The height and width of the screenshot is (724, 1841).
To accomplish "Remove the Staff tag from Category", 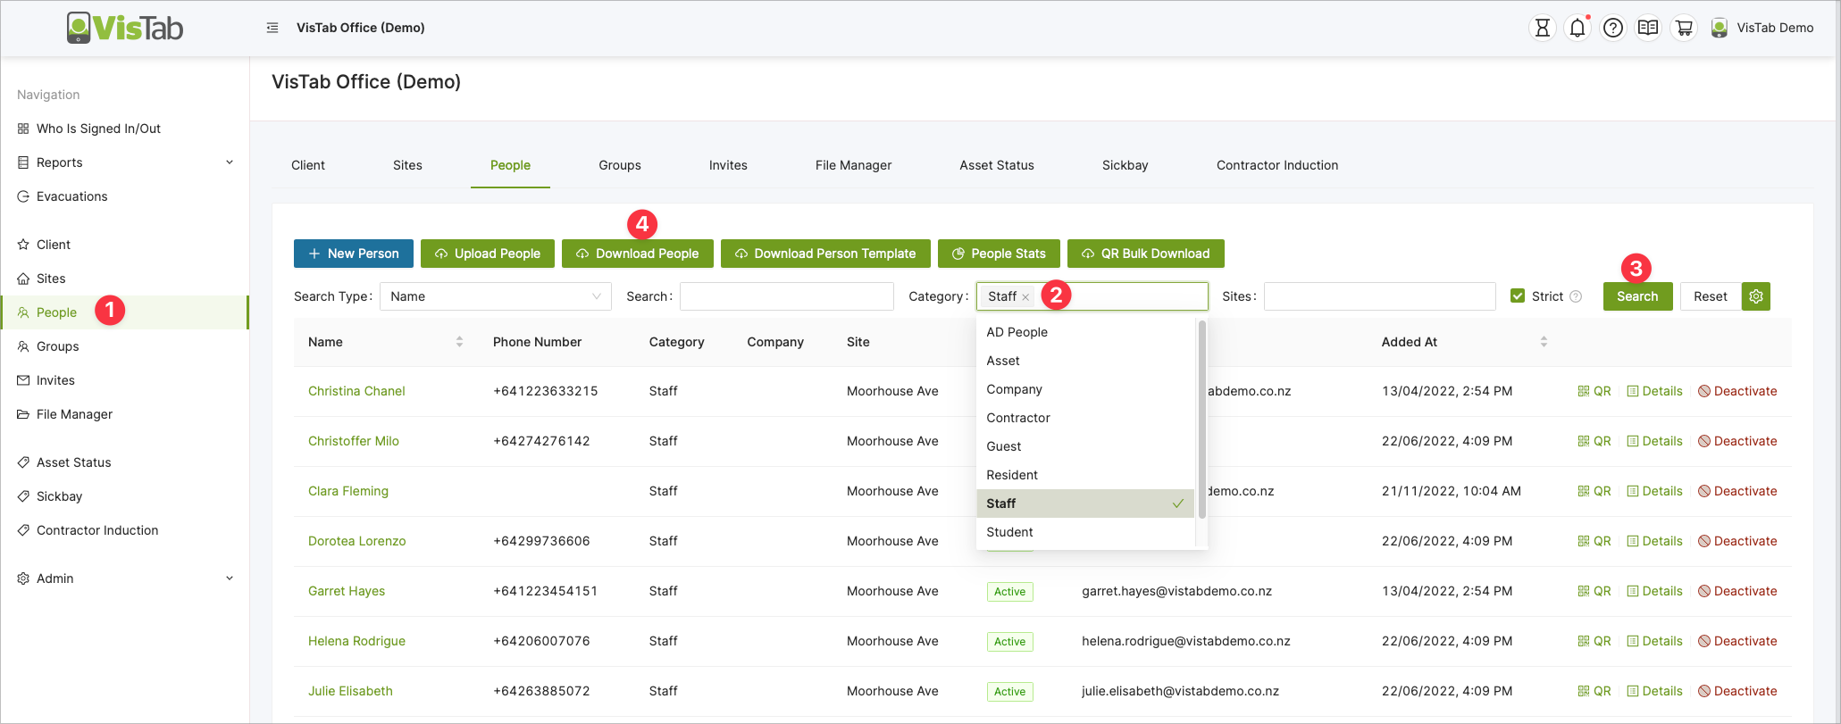I will point(1025,297).
